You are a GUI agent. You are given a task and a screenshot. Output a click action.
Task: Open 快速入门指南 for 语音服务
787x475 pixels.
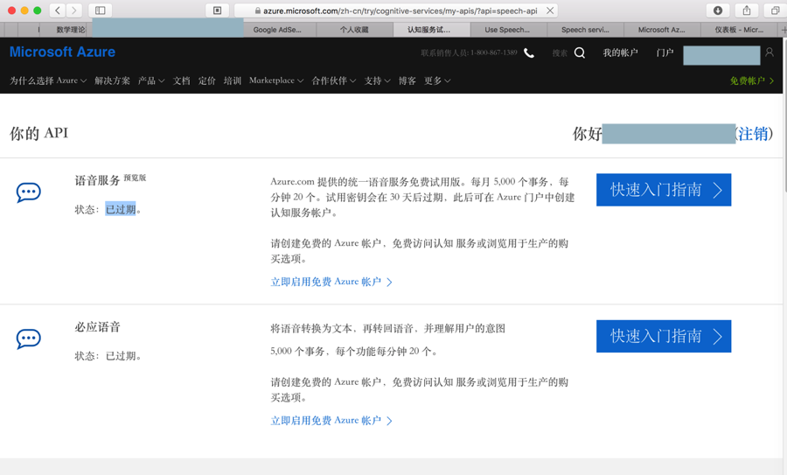pyautogui.click(x=664, y=190)
